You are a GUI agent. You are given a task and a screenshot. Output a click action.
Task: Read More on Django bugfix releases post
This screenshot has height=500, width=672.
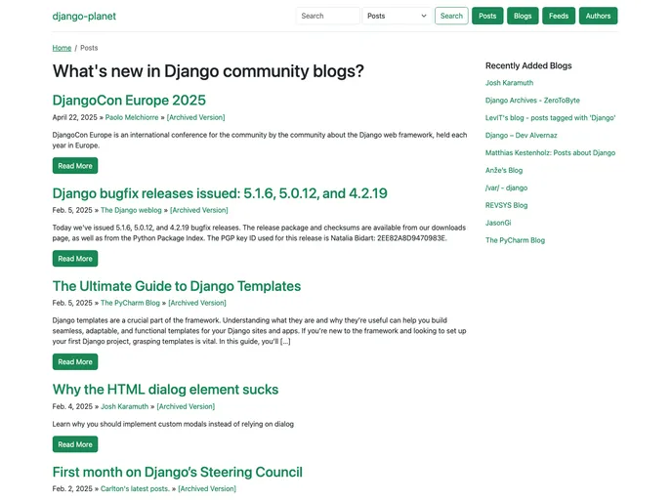coord(75,259)
